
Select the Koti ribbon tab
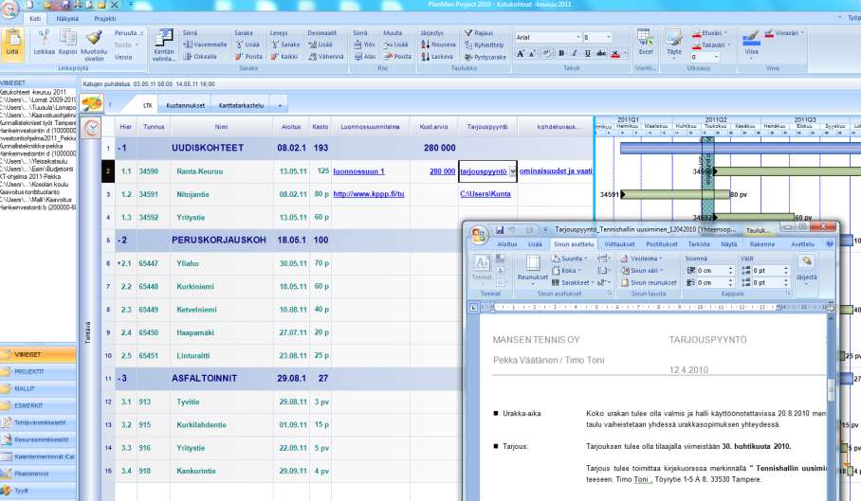35,19
